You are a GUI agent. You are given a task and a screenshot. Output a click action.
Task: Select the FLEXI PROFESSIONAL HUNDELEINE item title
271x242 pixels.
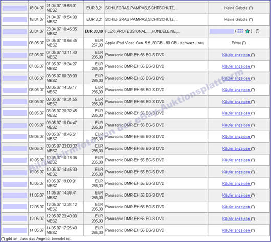[143, 31]
